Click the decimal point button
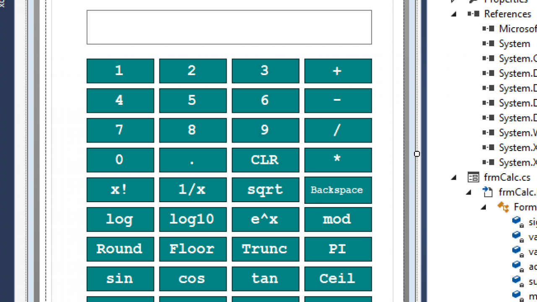Image resolution: width=537 pixels, height=302 pixels. [193, 160]
